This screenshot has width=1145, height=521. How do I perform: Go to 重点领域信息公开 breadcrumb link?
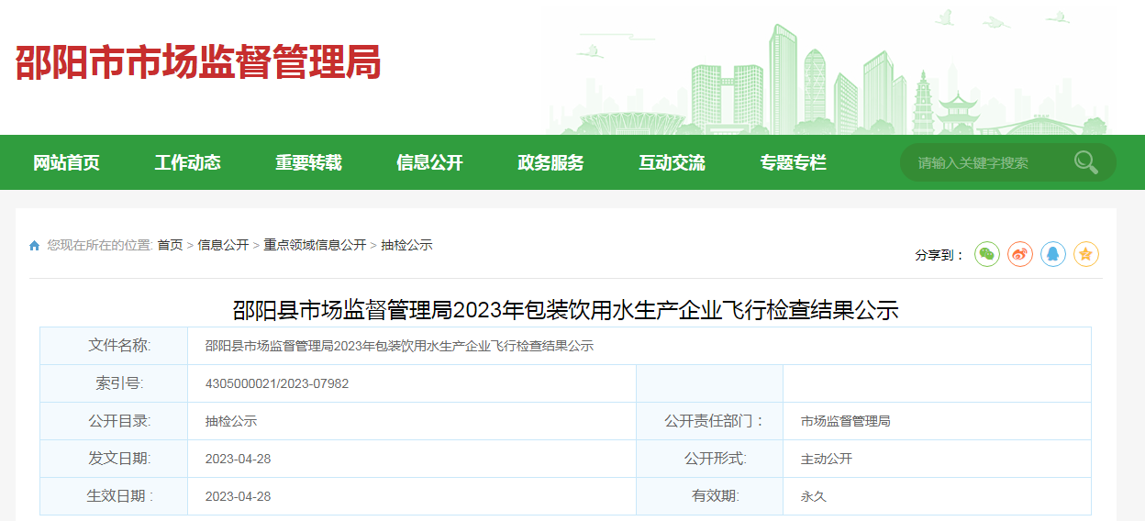(x=315, y=245)
